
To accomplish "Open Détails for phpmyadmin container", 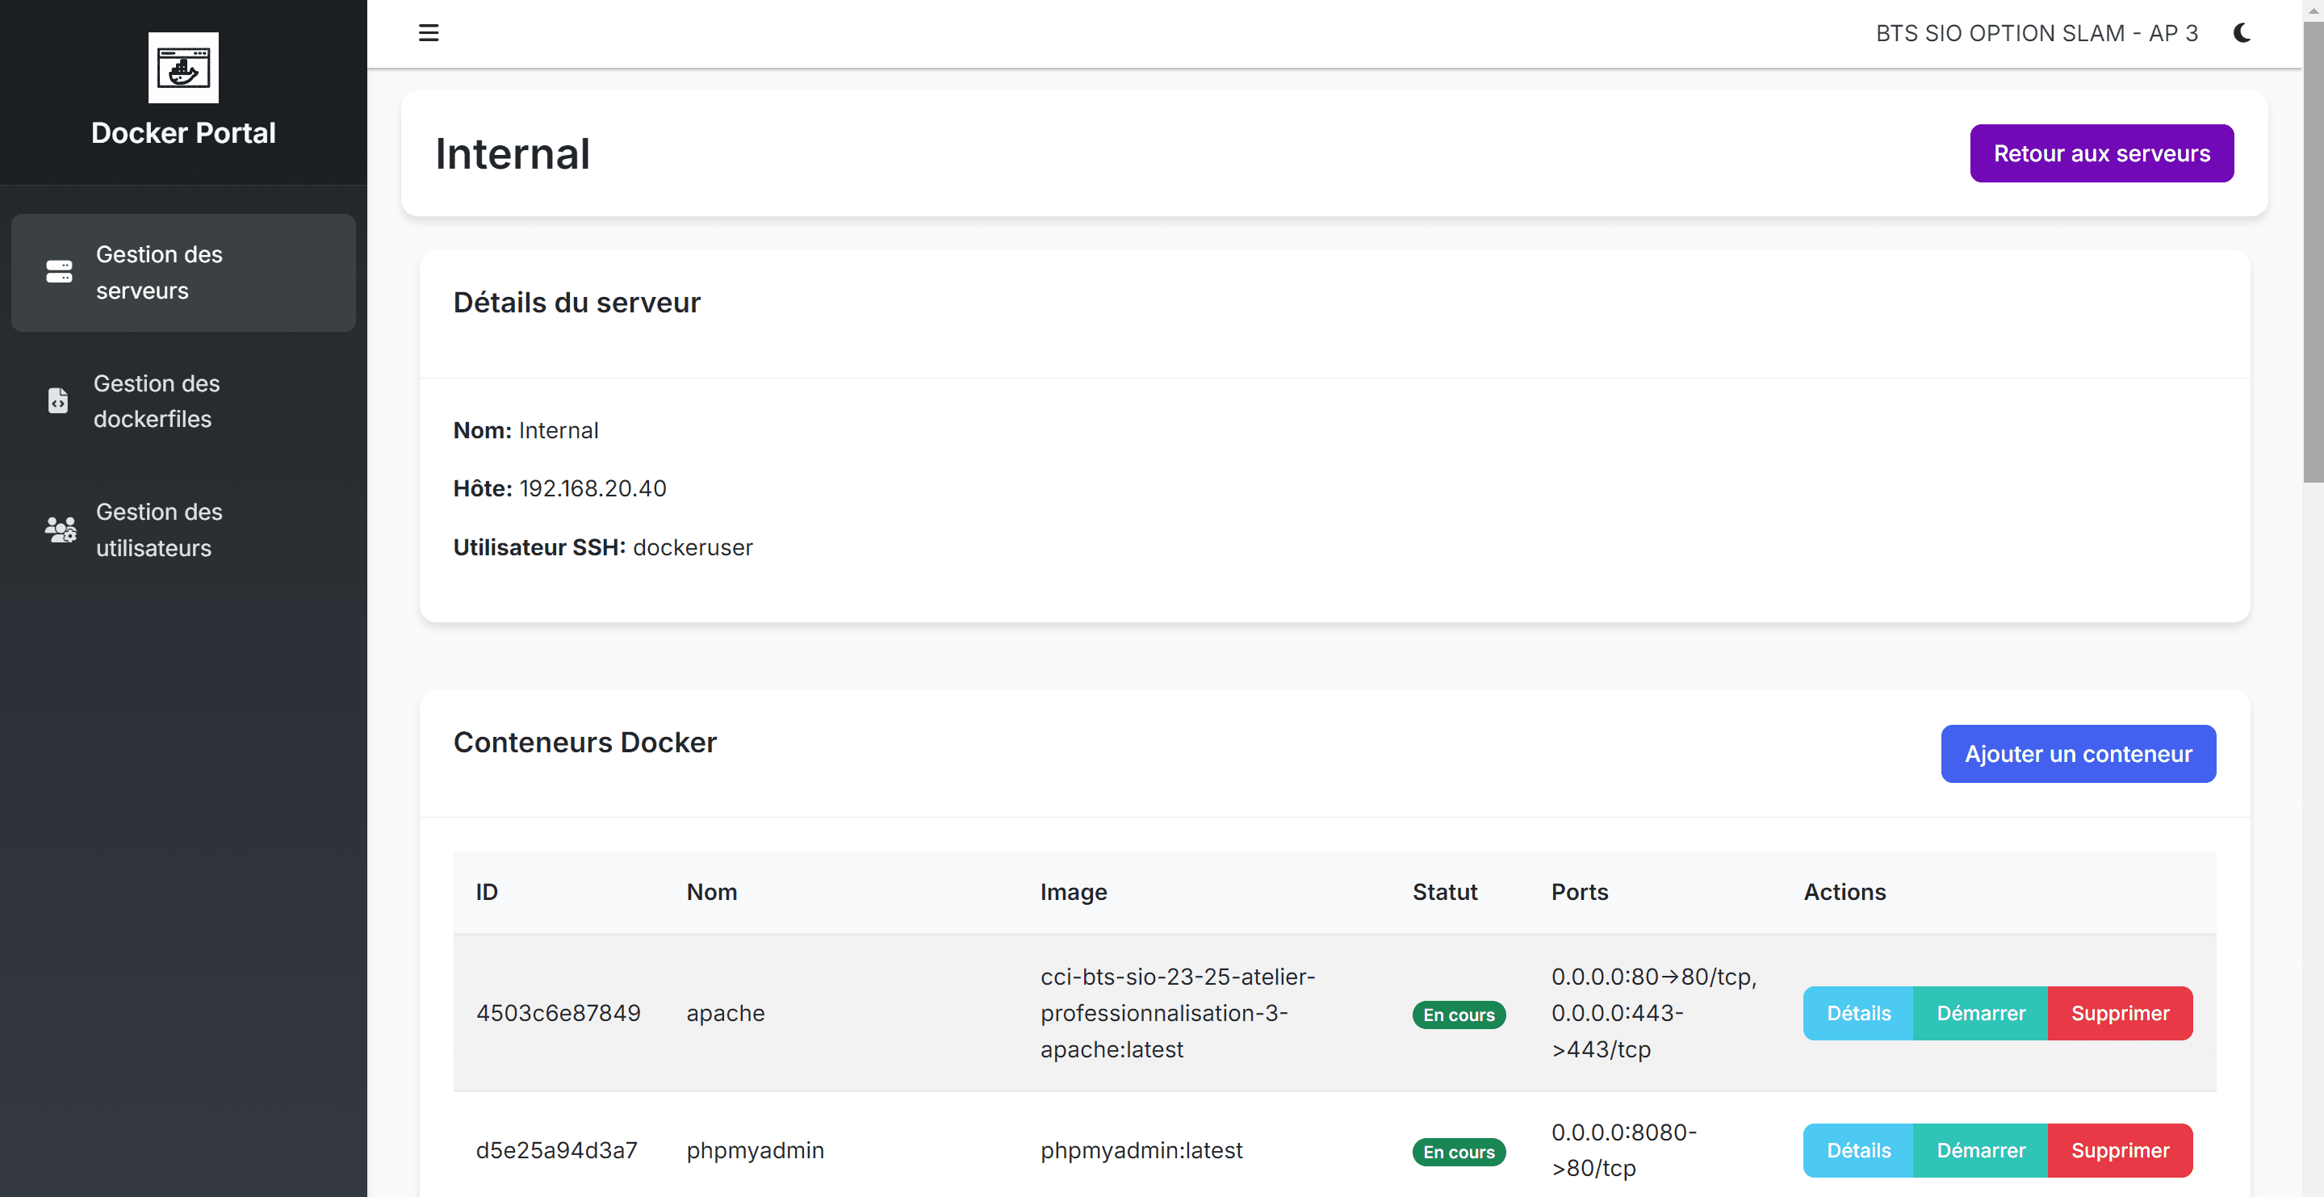I will click(1857, 1150).
